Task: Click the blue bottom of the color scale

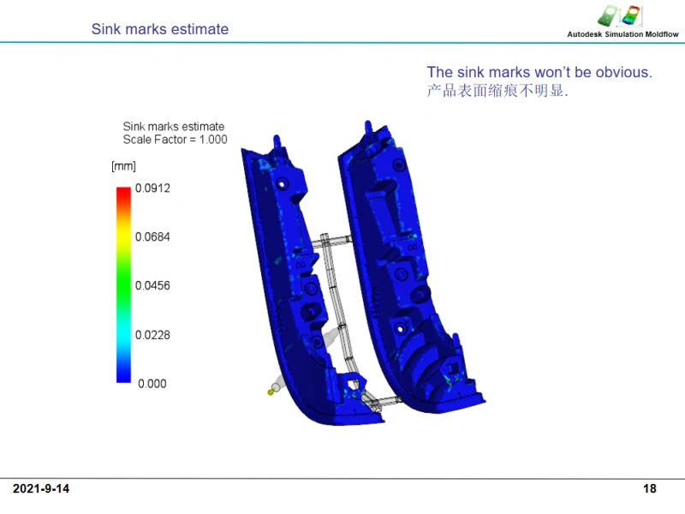Action: pyautogui.click(x=123, y=374)
